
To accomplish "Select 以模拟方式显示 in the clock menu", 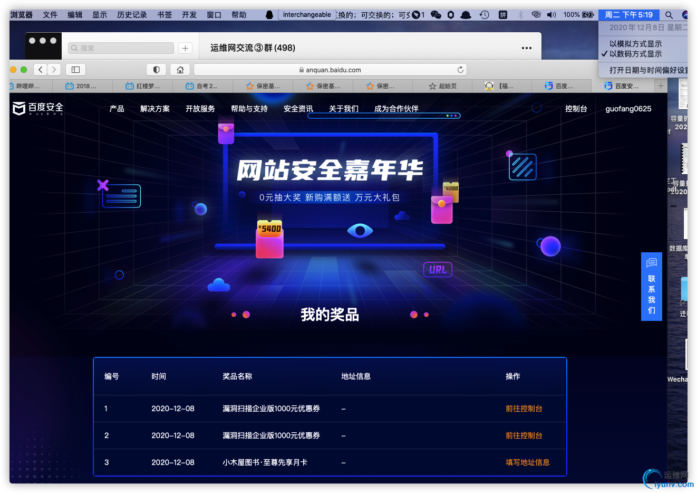I will [x=636, y=44].
